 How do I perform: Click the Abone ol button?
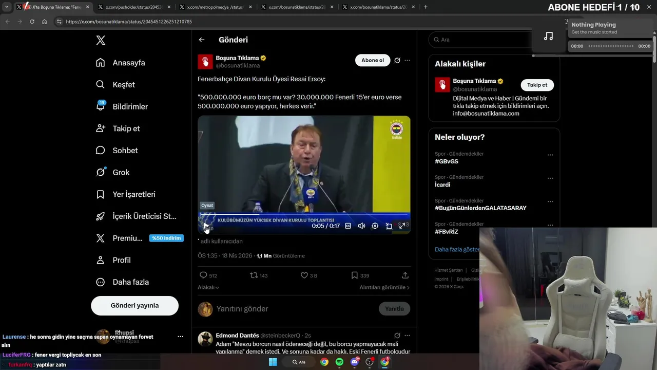point(373,60)
